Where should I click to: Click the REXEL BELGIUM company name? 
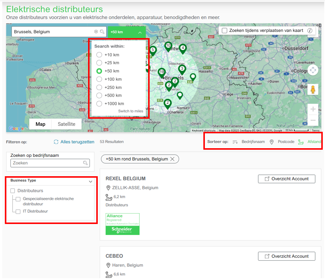(x=125, y=178)
